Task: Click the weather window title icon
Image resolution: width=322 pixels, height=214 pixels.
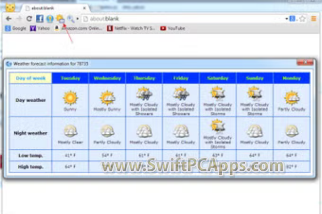Action: 9,64
